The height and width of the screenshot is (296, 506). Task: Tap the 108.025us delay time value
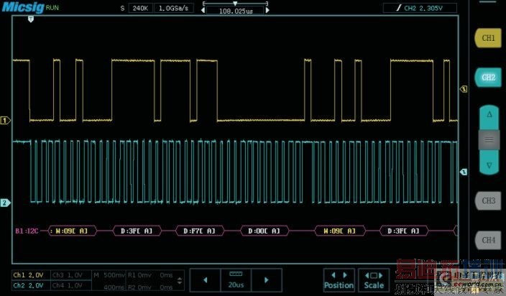236,11
